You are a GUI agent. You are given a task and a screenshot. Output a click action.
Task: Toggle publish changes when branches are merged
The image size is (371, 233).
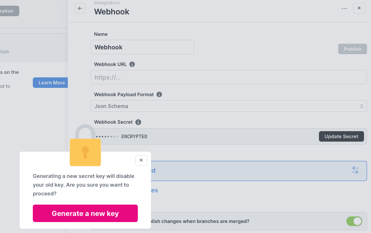[x=354, y=221]
